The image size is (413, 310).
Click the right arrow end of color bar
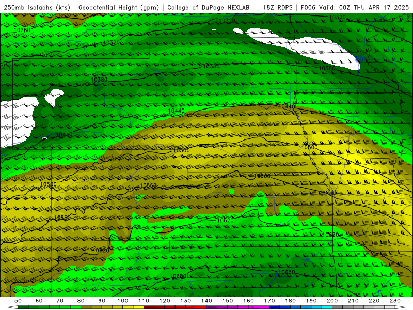click(401, 307)
